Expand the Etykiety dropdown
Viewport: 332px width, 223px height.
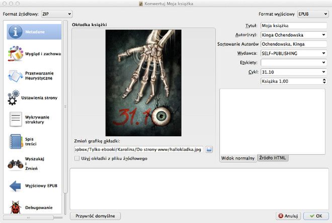323,63
